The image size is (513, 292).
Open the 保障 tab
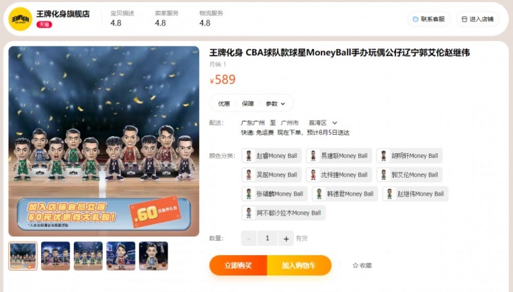click(x=248, y=104)
